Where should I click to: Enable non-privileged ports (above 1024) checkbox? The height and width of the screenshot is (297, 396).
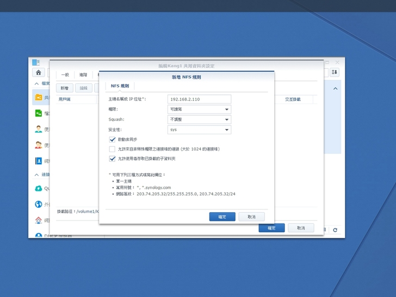pos(112,149)
